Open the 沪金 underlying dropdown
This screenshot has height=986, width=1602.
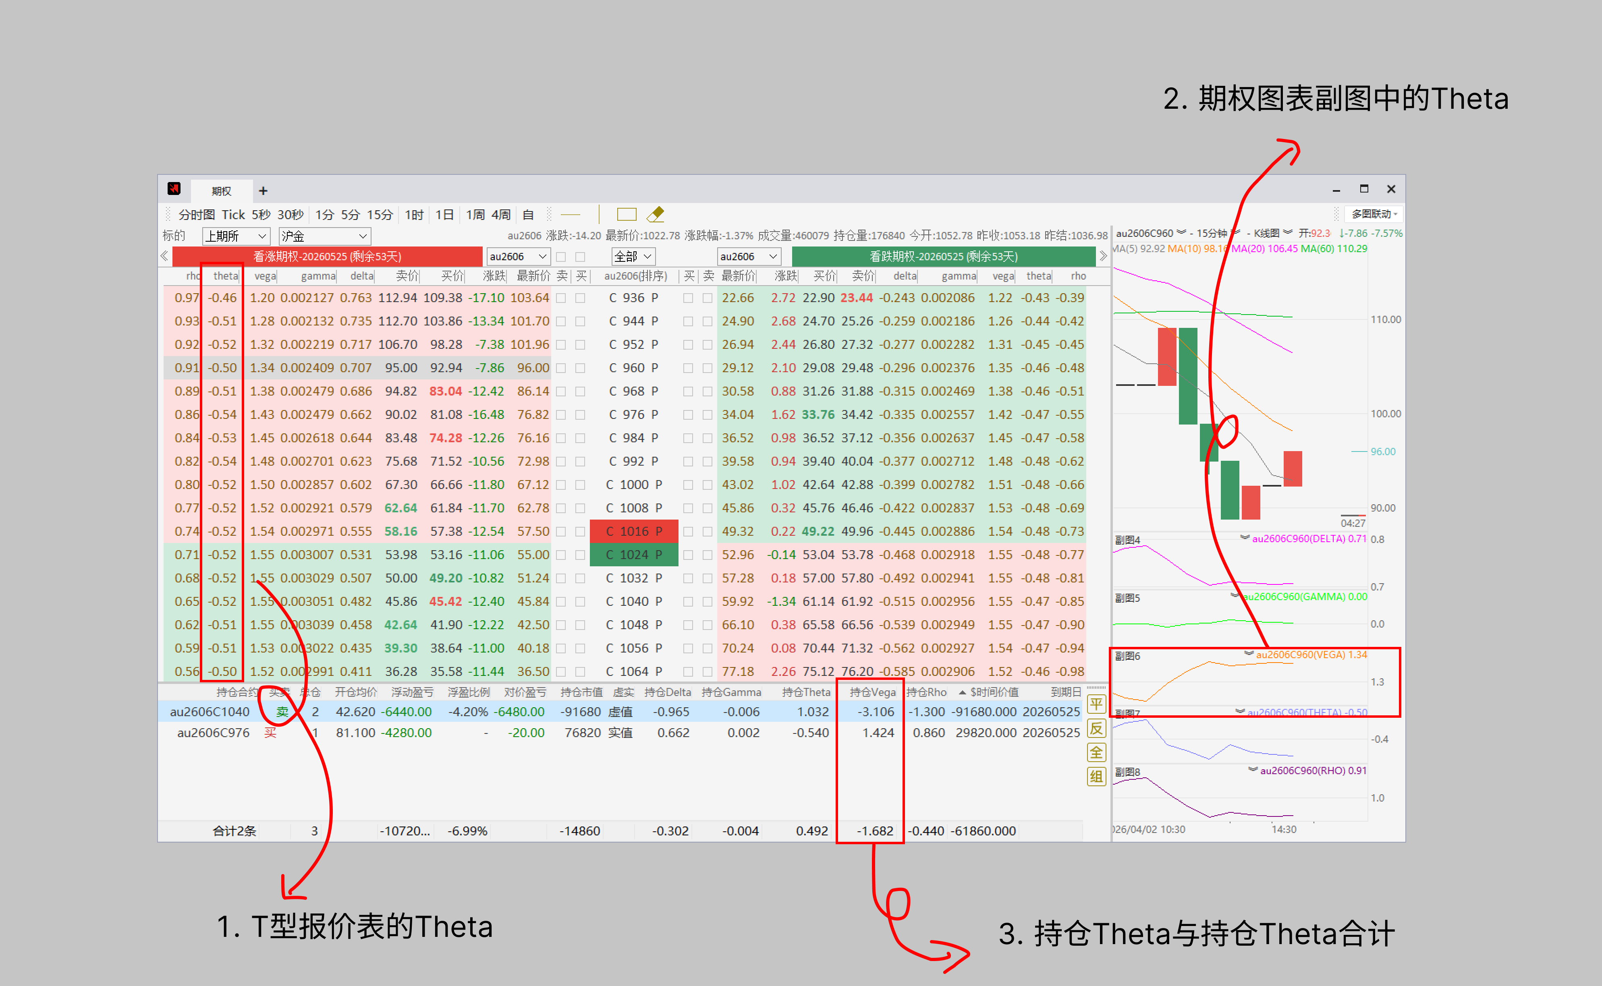324,236
